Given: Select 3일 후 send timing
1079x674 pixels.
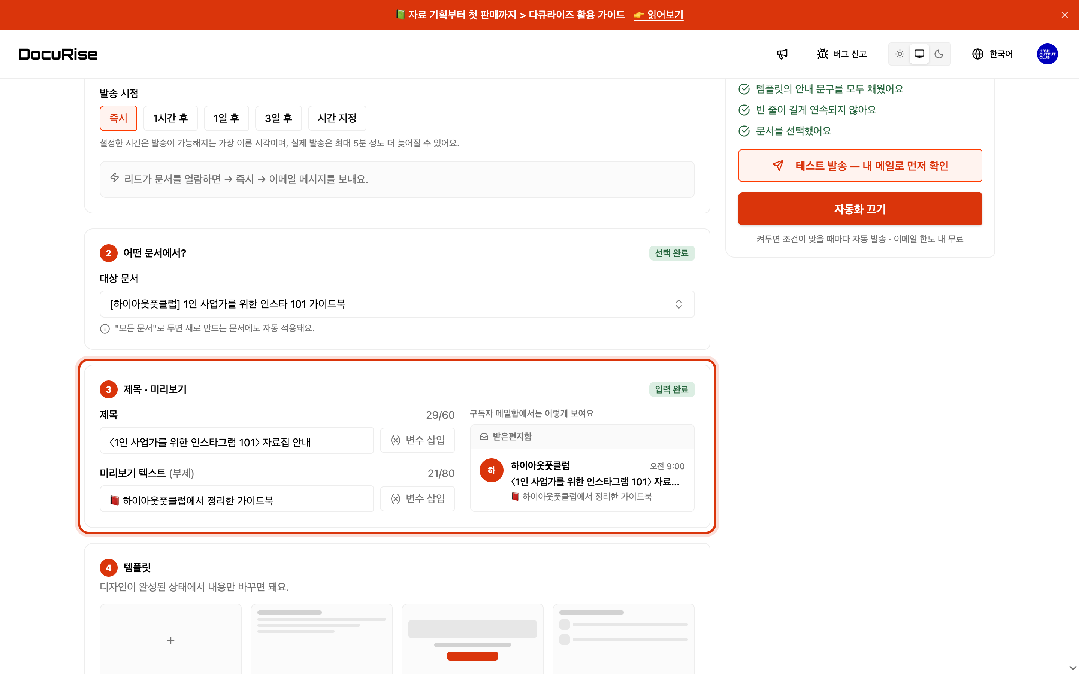Looking at the screenshot, I should (278, 118).
